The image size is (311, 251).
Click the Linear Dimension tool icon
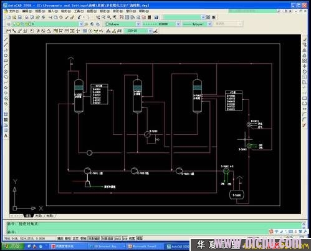tap(8, 31)
